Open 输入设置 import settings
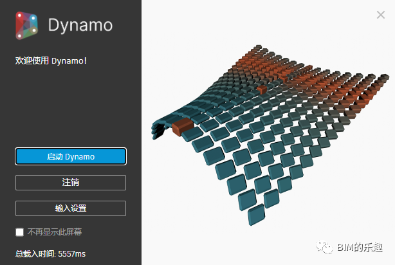The height and width of the screenshot is (265, 395). click(x=71, y=208)
